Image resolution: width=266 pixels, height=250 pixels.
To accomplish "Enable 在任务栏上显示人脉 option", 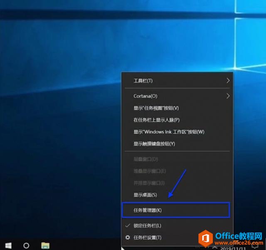I will (156, 120).
